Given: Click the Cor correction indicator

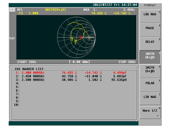Looking at the screenshot, I should click(x=12, y=38).
